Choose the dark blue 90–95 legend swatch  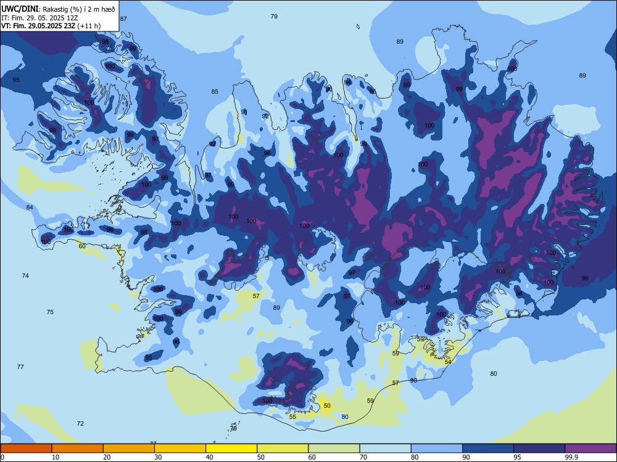pyautogui.click(x=488, y=448)
